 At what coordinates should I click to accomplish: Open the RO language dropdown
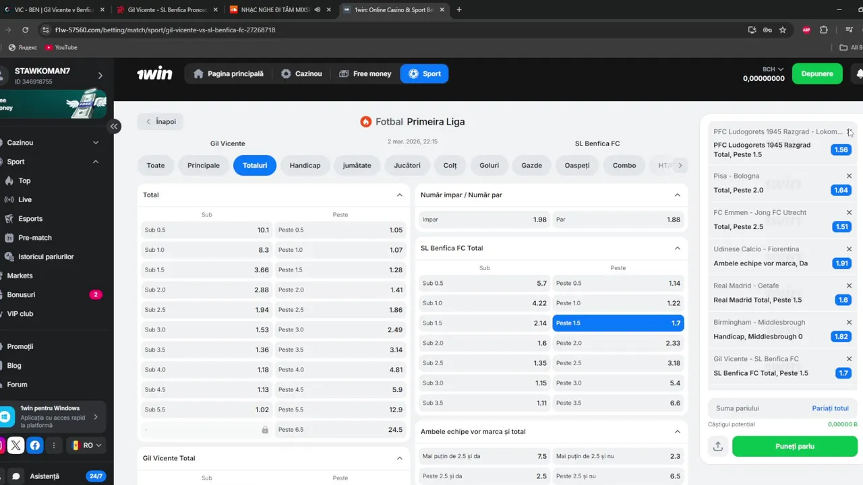pyautogui.click(x=87, y=445)
